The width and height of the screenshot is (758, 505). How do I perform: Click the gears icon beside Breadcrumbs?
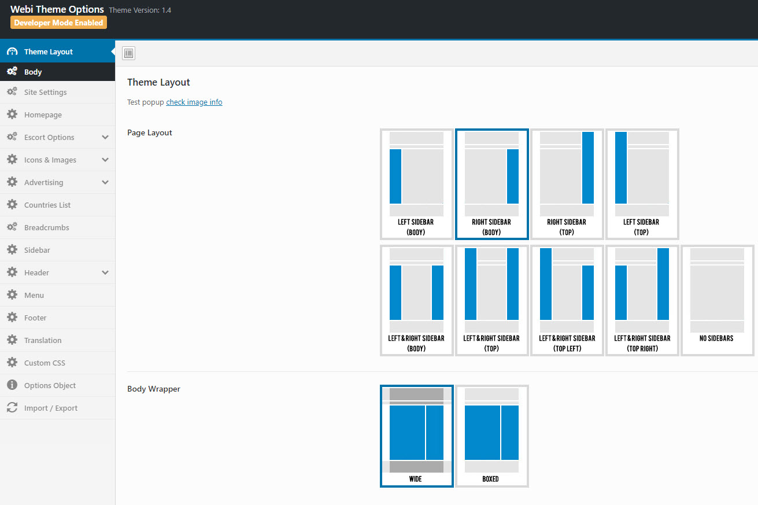point(12,227)
